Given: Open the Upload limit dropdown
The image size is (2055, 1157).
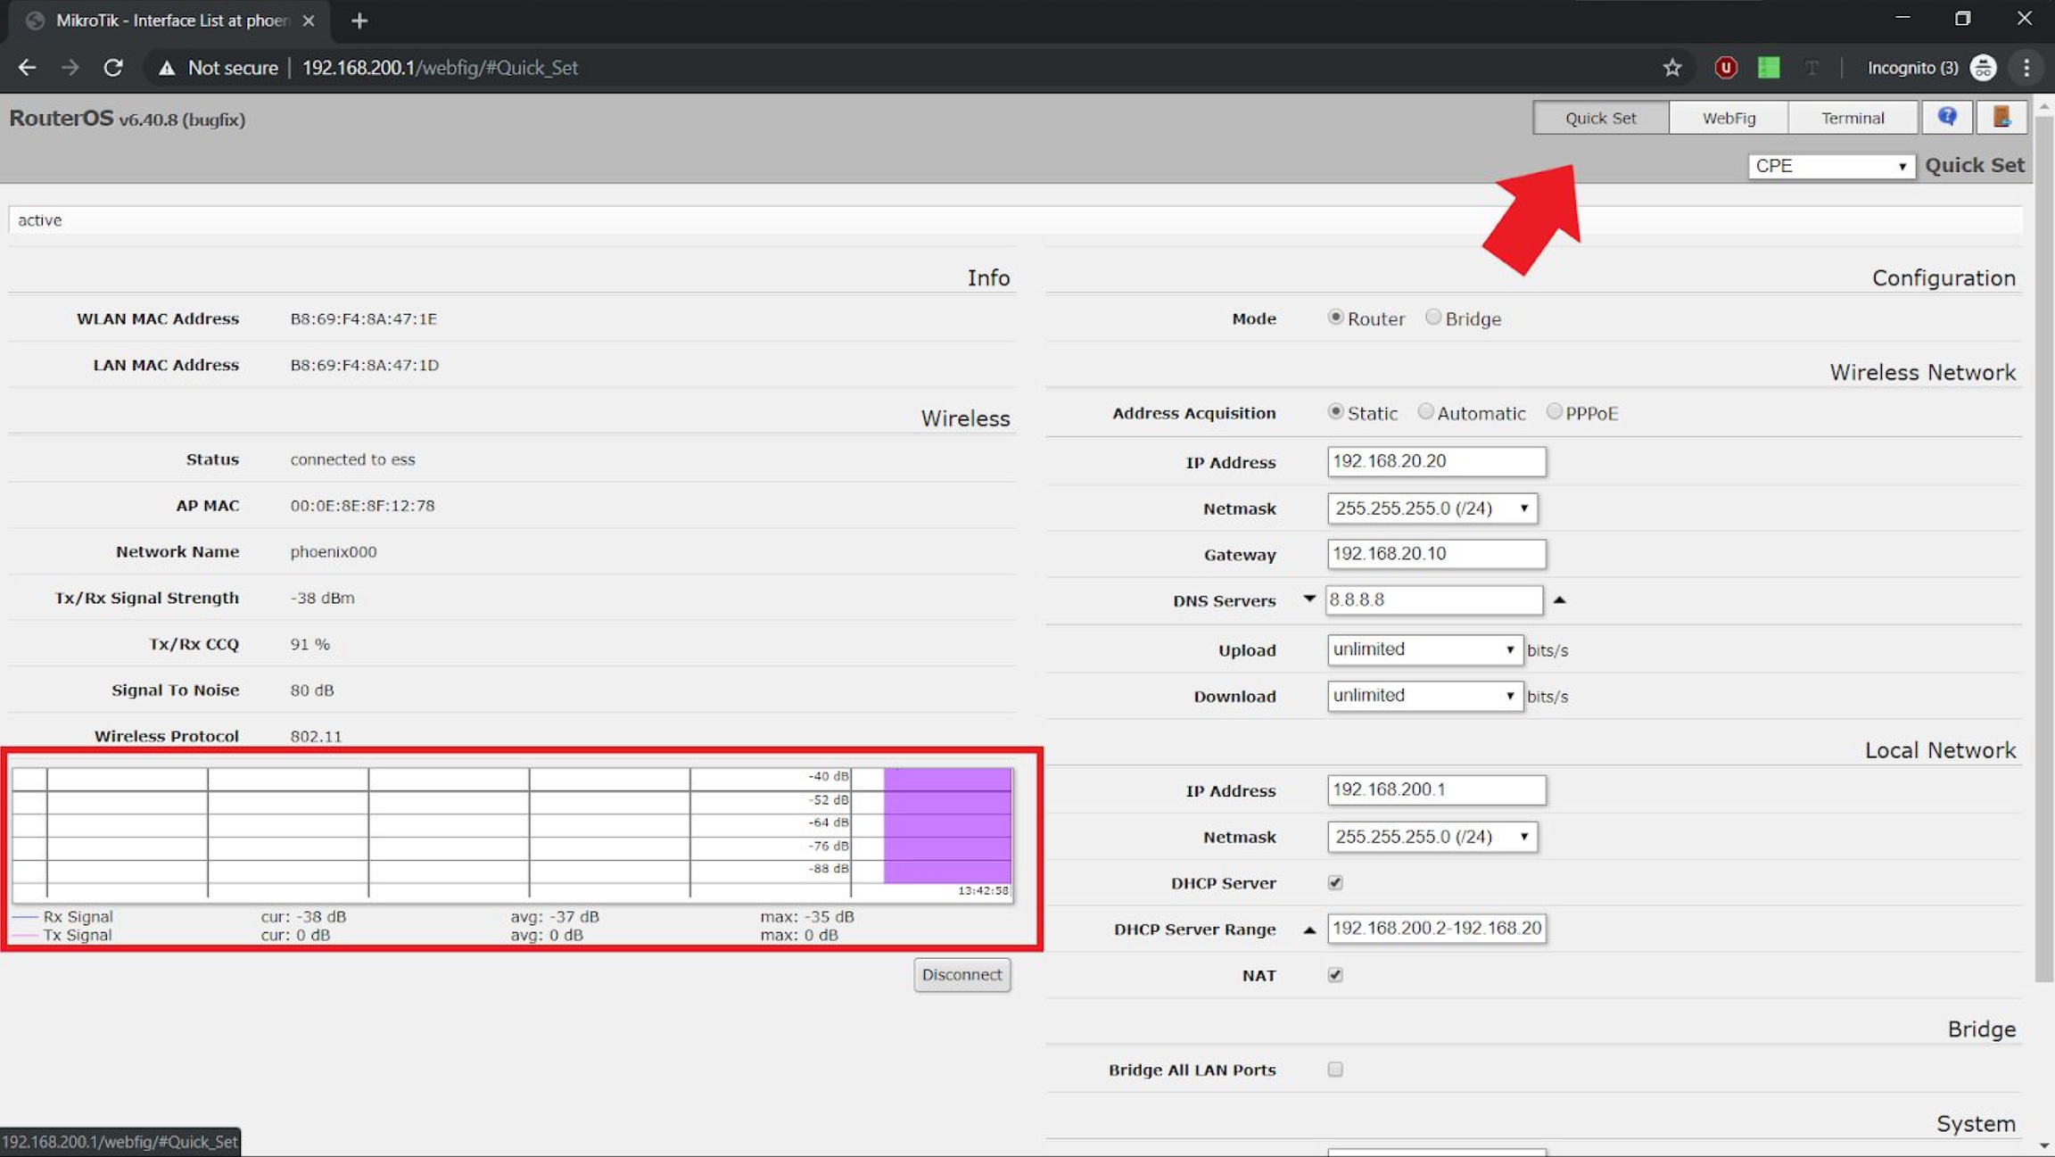Looking at the screenshot, I should click(x=1424, y=649).
